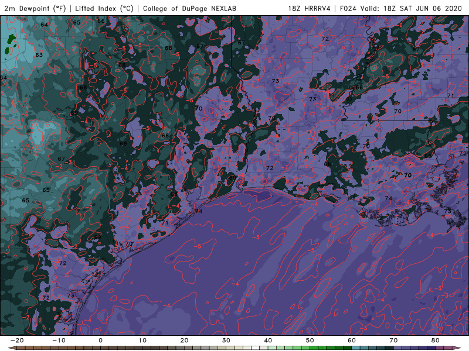The height and width of the screenshot is (351, 469).
Task: Click the "2m Dewpoint (°F)" title text
Action: pos(35,8)
